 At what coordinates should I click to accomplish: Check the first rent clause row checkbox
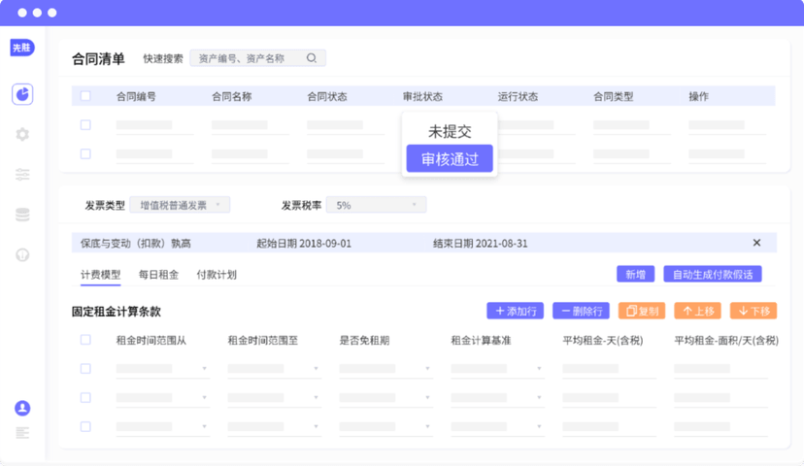coord(85,369)
